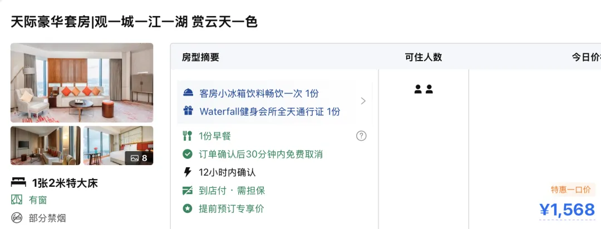The width and height of the screenshot is (601, 229).
Task: Click the king bed icon
Action: pos(18,183)
